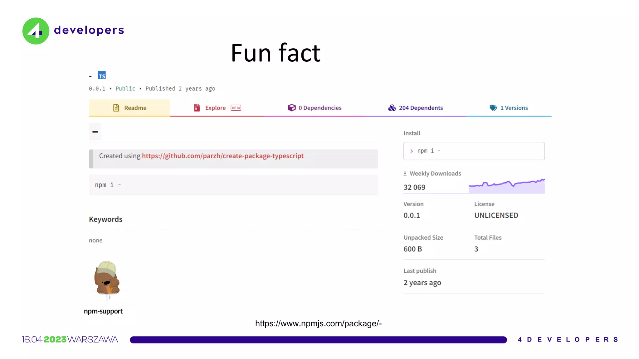Open the Readme tab

point(129,108)
